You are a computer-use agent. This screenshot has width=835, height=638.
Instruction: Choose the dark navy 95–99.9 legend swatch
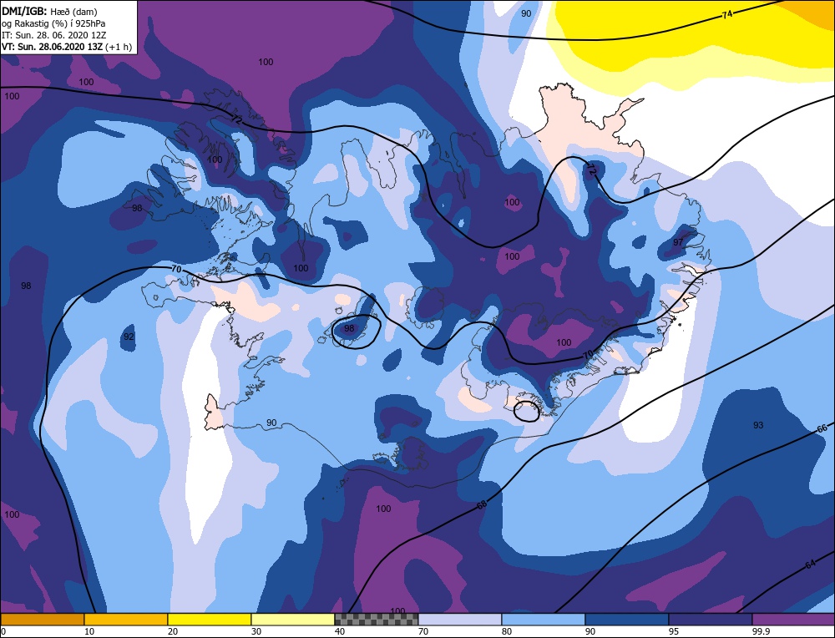pos(711,620)
